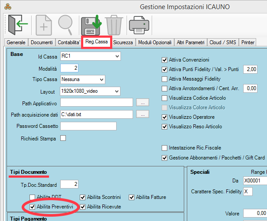The width and height of the screenshot is (267, 221).
Task: Open the Moduli Opzionali tab
Action: tap(155, 42)
